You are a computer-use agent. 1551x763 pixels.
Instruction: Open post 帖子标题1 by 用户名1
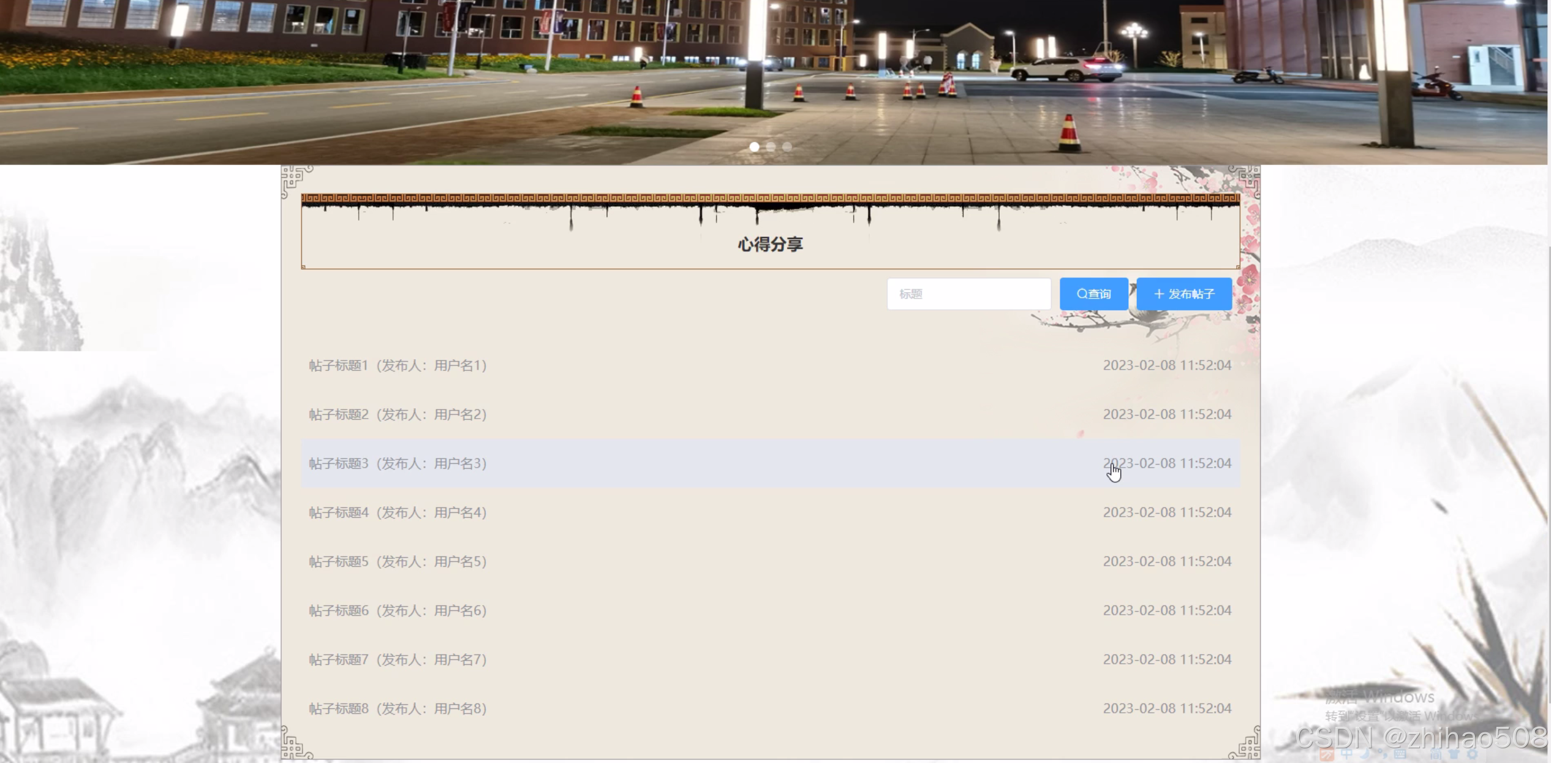[x=398, y=366]
